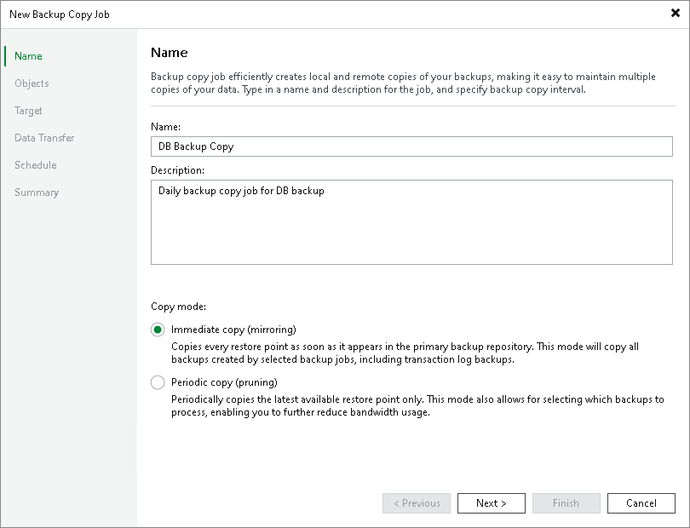Jump to the Summary step
690x528 pixels.
(x=37, y=192)
